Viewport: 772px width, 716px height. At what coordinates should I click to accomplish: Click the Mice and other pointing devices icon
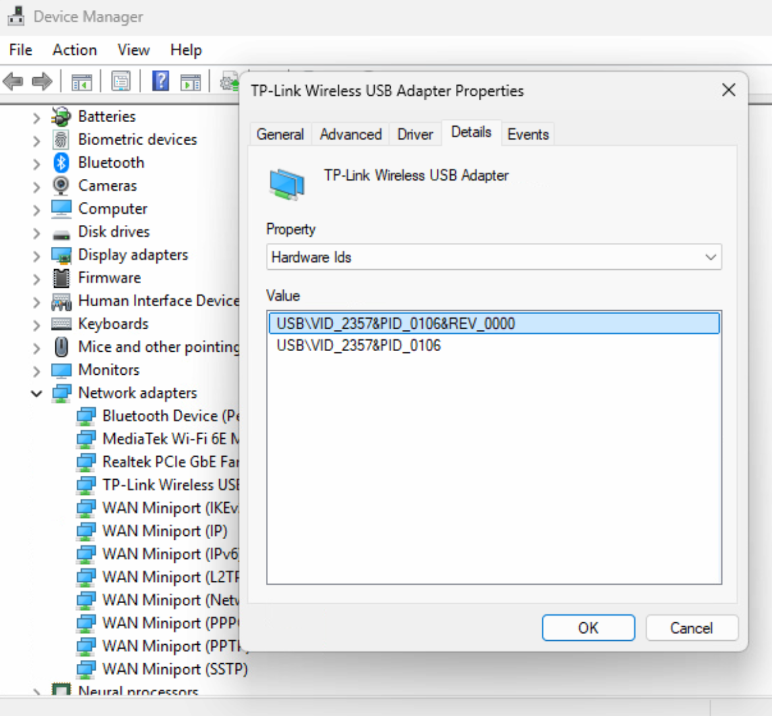coord(61,347)
